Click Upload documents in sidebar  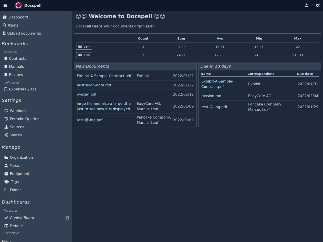24,33
